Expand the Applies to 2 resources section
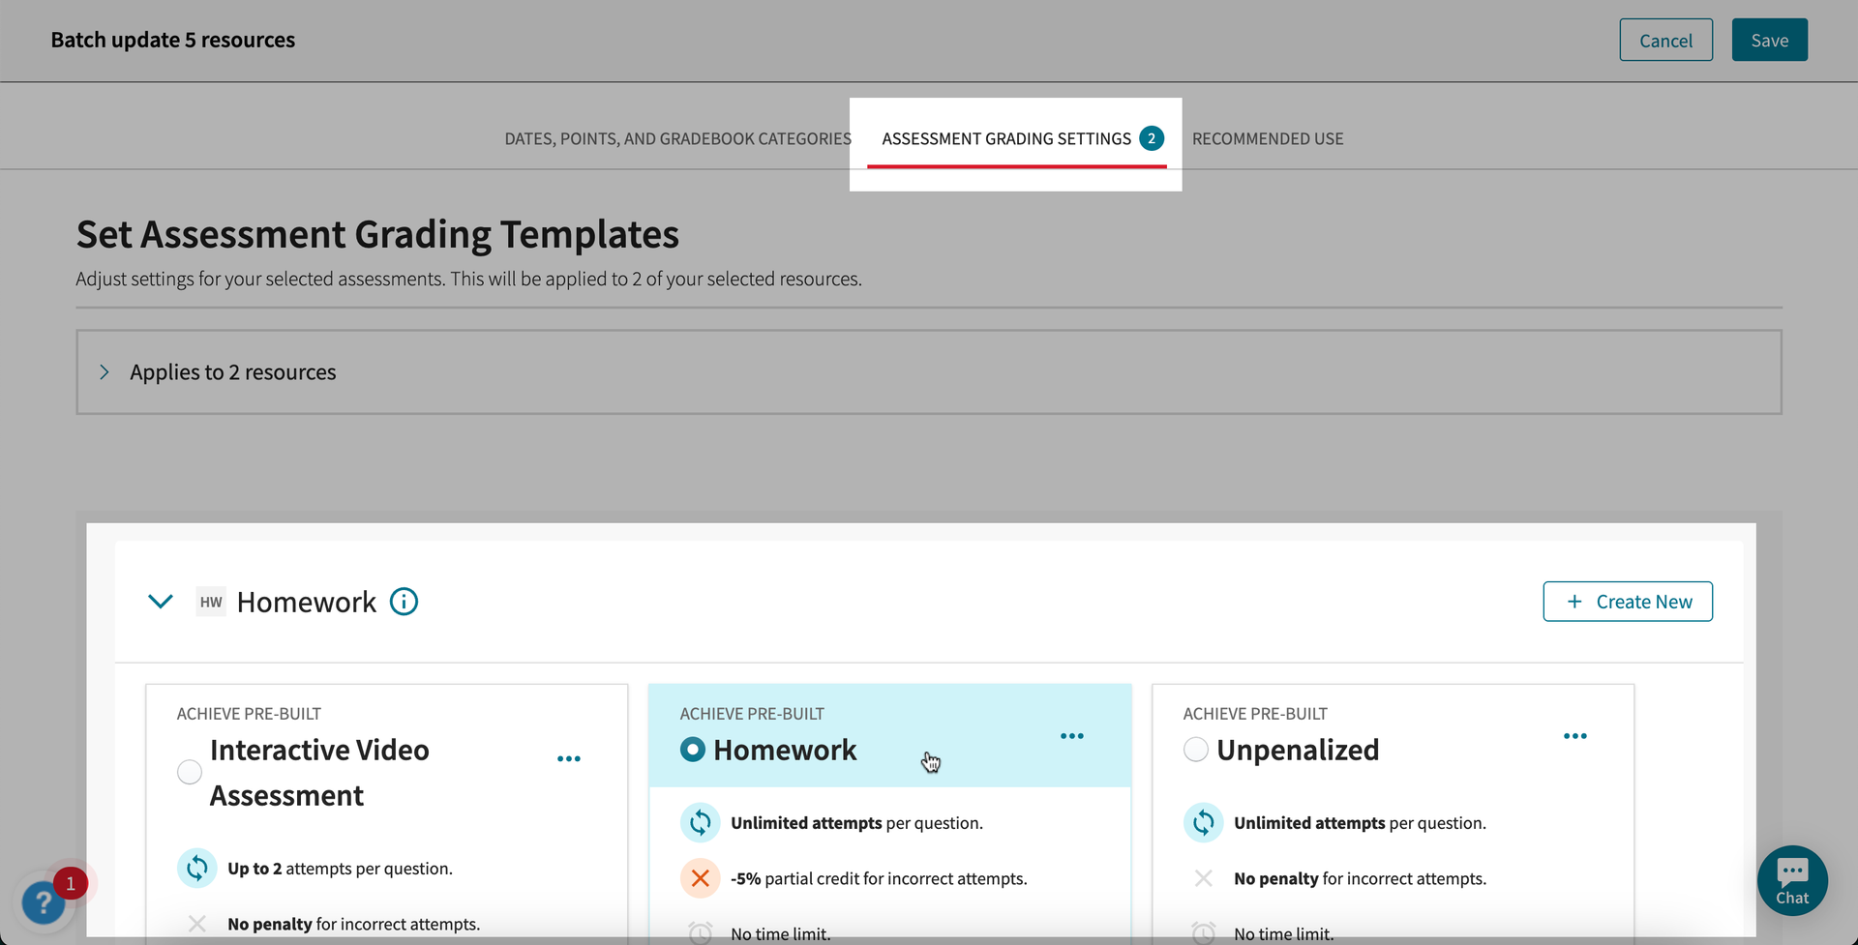This screenshot has height=945, width=1858. 105,372
